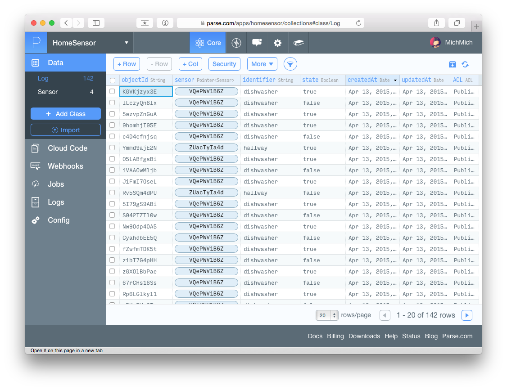This screenshot has height=390, width=507.
Task: Click the filter funnel icon
Action: point(290,64)
